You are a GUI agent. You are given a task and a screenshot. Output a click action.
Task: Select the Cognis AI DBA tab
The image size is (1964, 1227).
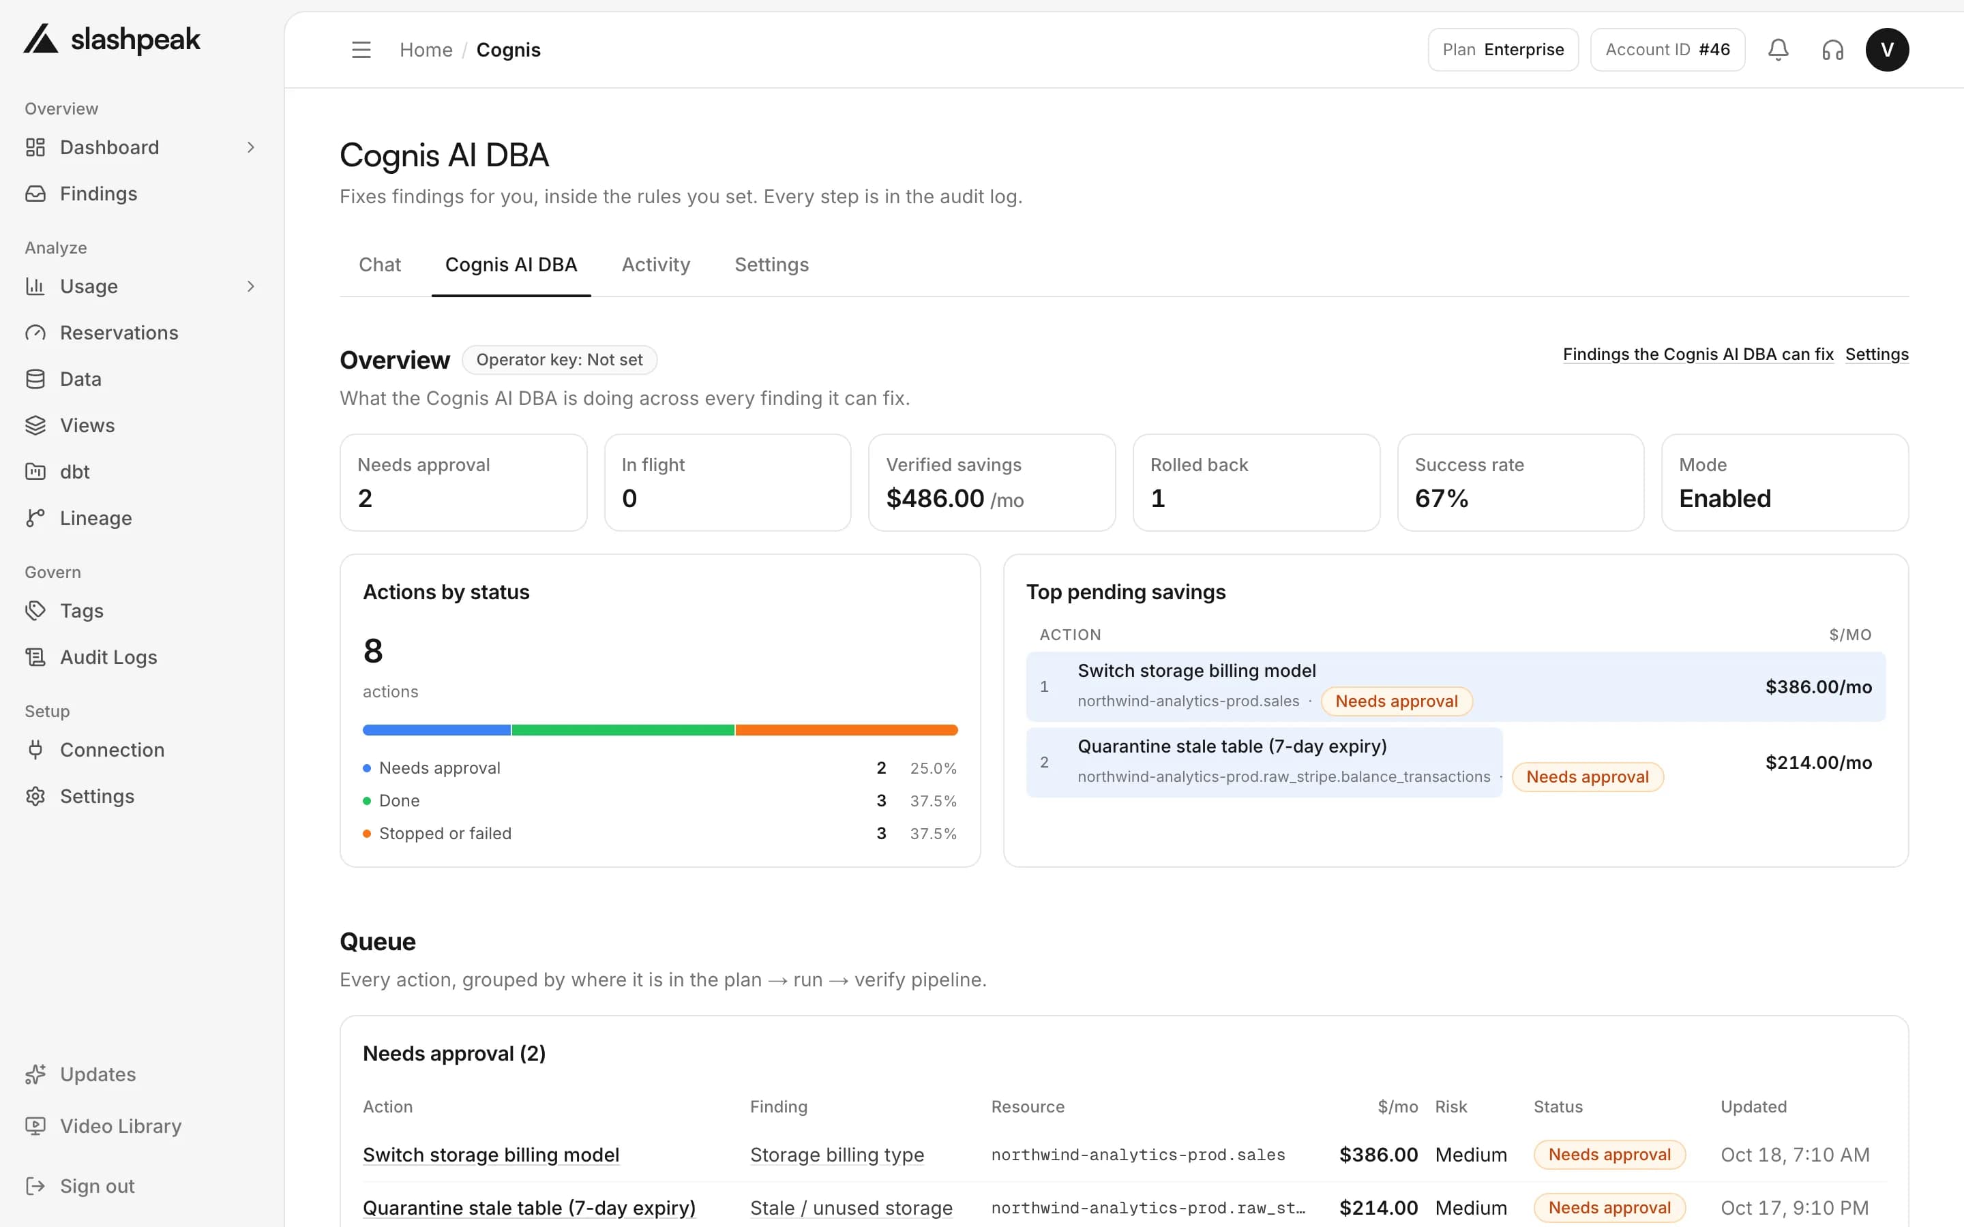click(x=511, y=264)
